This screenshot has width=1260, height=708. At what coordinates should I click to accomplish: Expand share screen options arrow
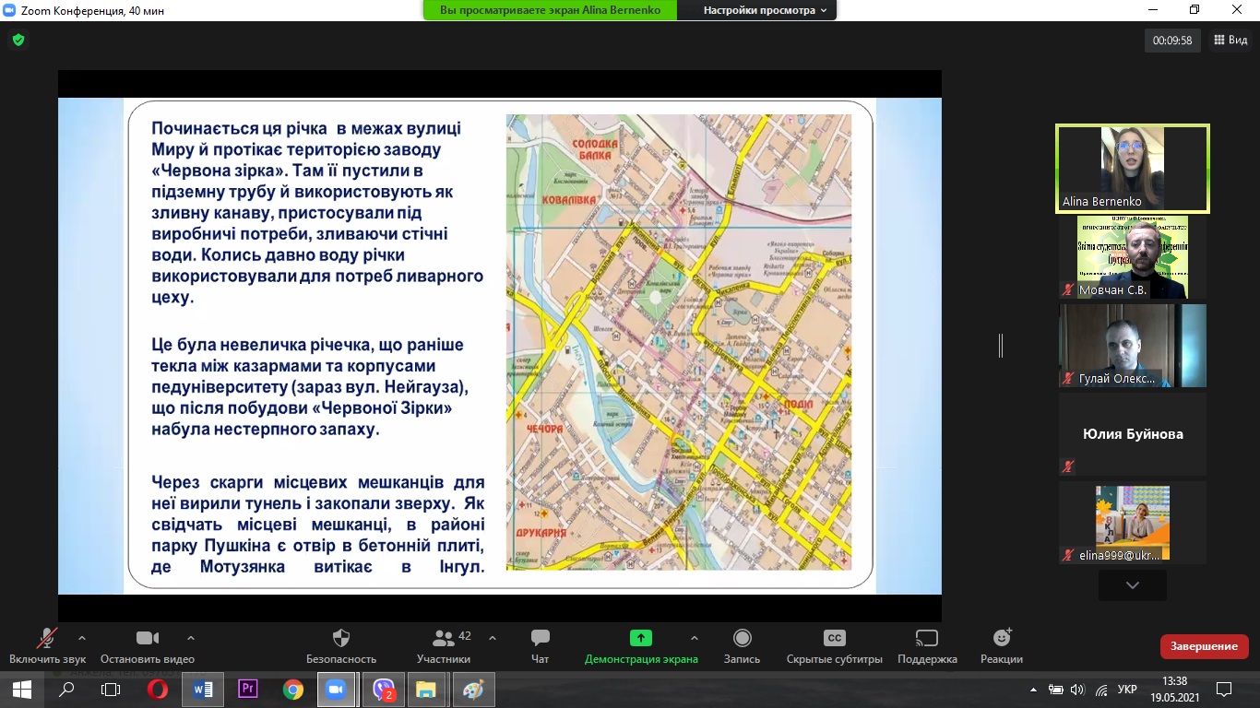(694, 637)
